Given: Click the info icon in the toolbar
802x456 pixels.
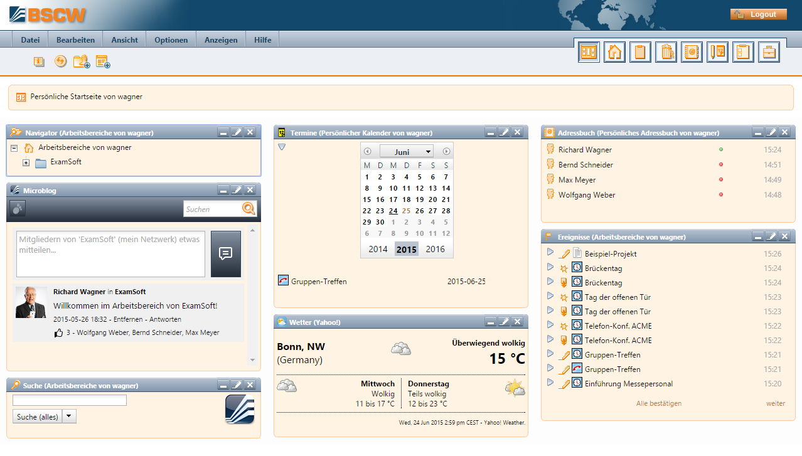Looking at the screenshot, I should pos(38,61).
